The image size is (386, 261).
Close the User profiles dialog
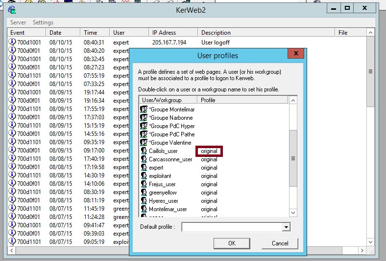pyautogui.click(x=295, y=54)
